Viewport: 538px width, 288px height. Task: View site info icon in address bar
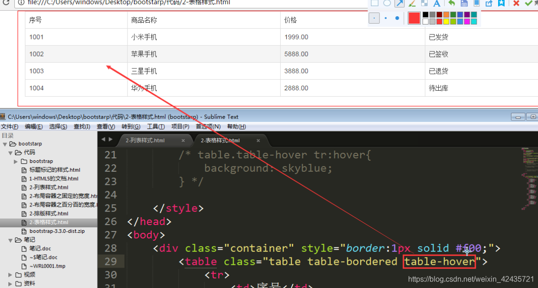click(21, 2)
